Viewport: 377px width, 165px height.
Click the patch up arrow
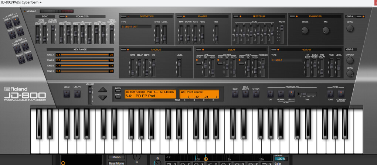tap(103, 90)
